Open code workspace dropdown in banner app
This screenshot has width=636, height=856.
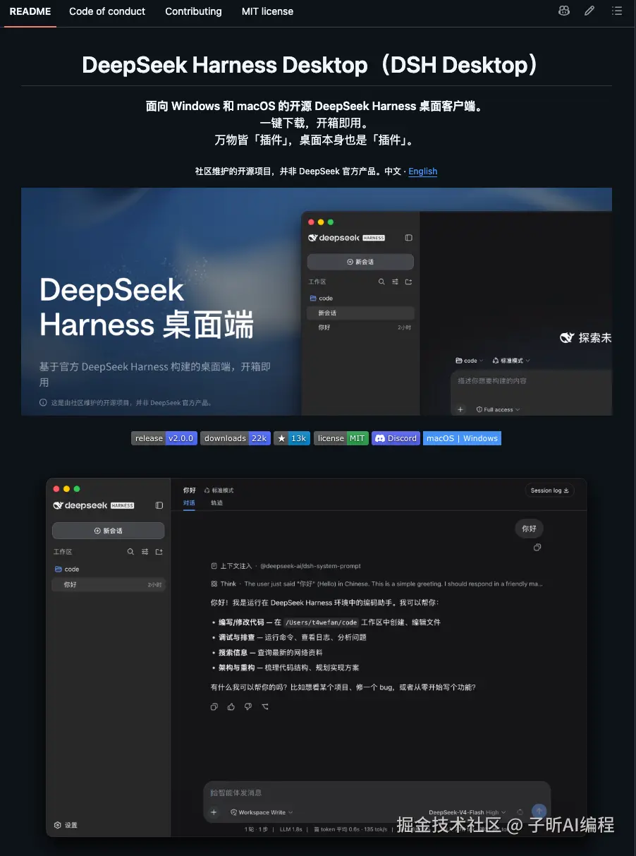470,361
